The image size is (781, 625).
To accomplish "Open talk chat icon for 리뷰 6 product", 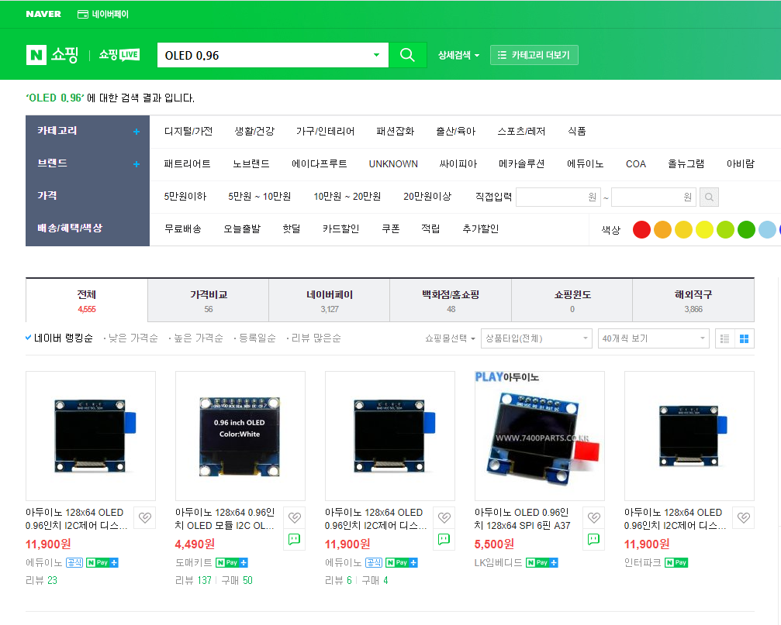I will pyautogui.click(x=444, y=539).
